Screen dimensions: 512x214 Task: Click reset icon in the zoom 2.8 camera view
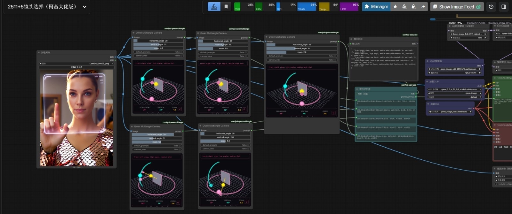(x=333, y=113)
